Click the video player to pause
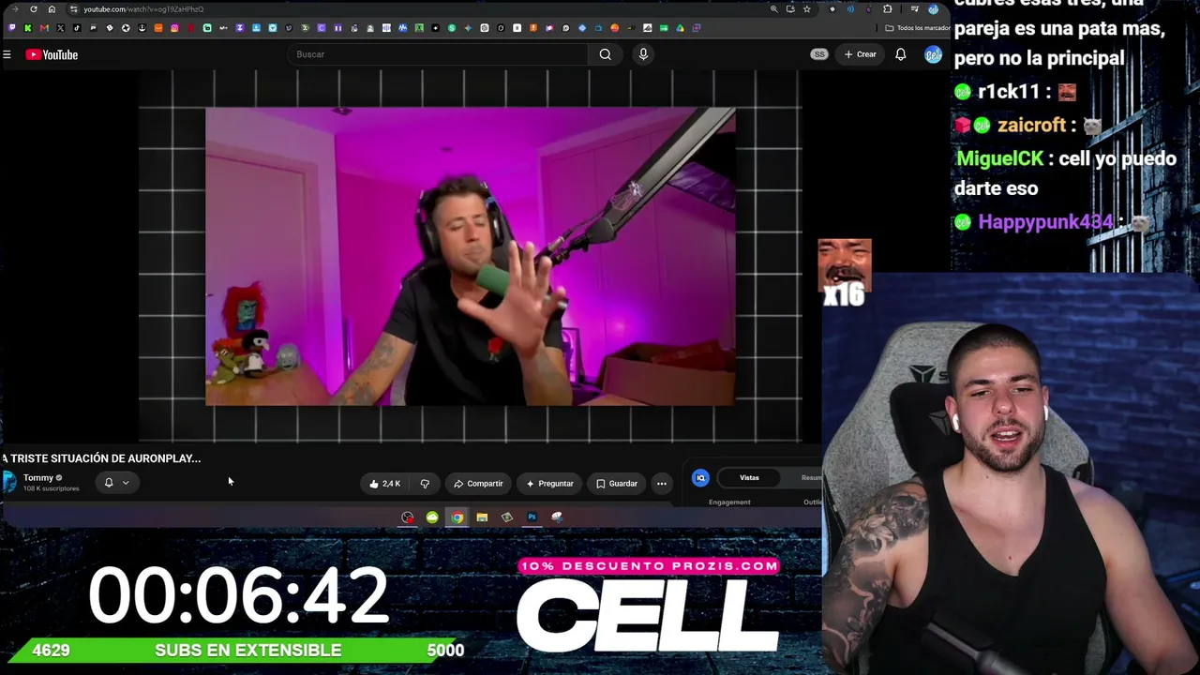 471,256
